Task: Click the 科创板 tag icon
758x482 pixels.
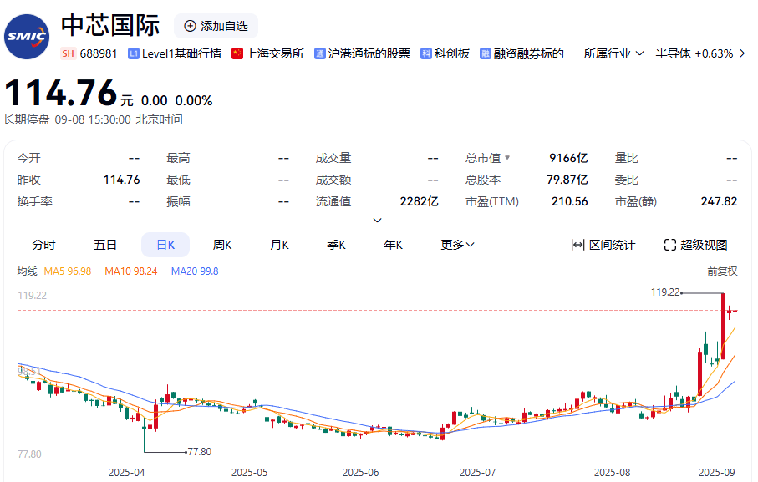Action: click(x=426, y=53)
